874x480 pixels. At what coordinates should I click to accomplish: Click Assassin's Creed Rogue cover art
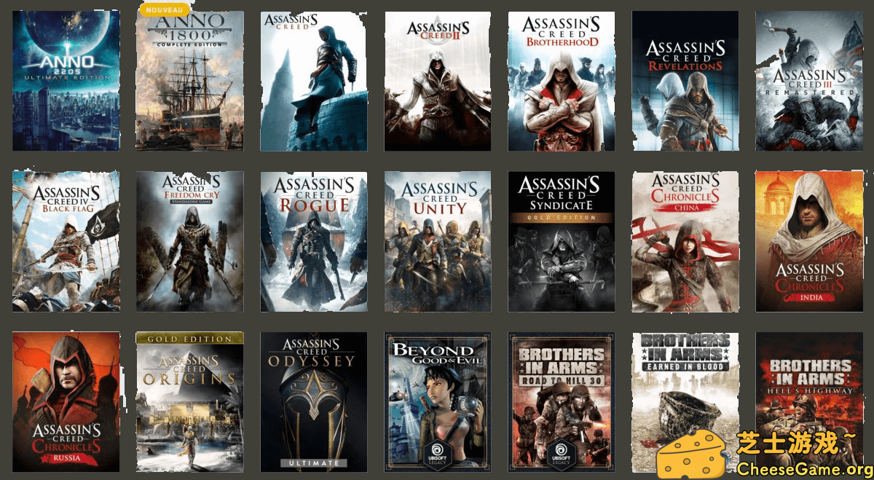314,241
